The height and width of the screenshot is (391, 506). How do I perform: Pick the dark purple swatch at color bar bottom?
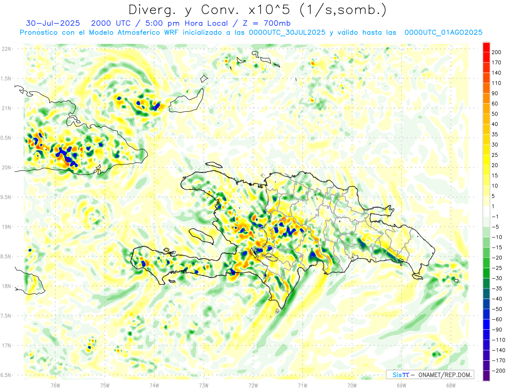click(x=486, y=376)
